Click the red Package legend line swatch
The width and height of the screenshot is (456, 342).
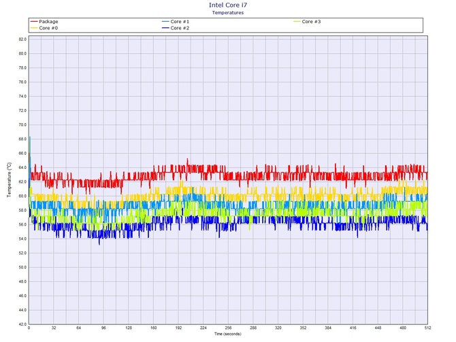coord(34,22)
